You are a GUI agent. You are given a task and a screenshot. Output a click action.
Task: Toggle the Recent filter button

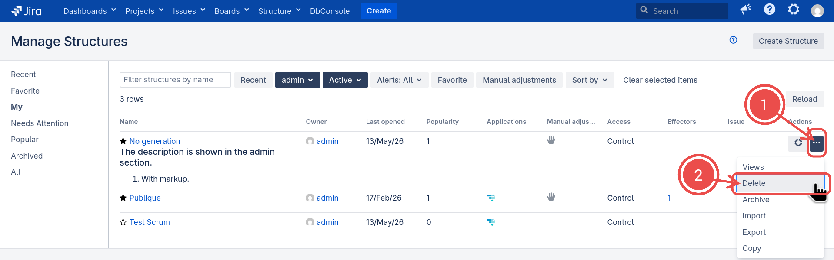(x=253, y=80)
